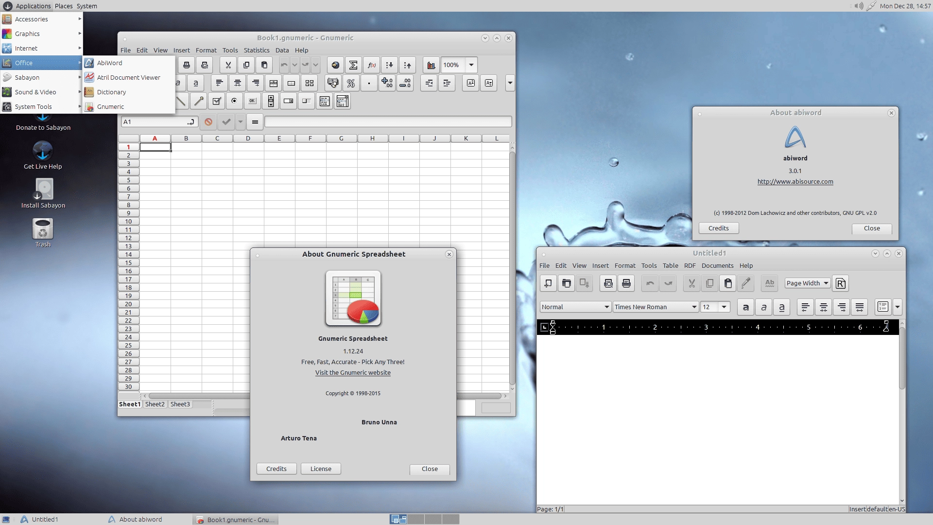Click the decrease decimals icon in Gnumeric
The width and height of the screenshot is (933, 525).
(x=405, y=83)
